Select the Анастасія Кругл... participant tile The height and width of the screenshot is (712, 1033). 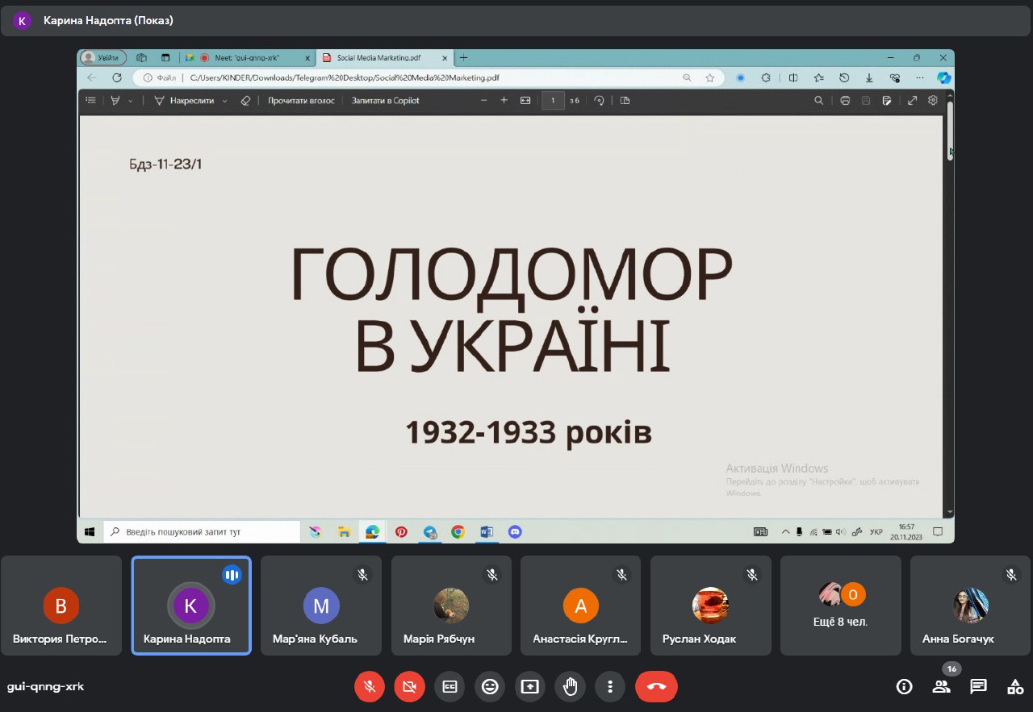[581, 606]
